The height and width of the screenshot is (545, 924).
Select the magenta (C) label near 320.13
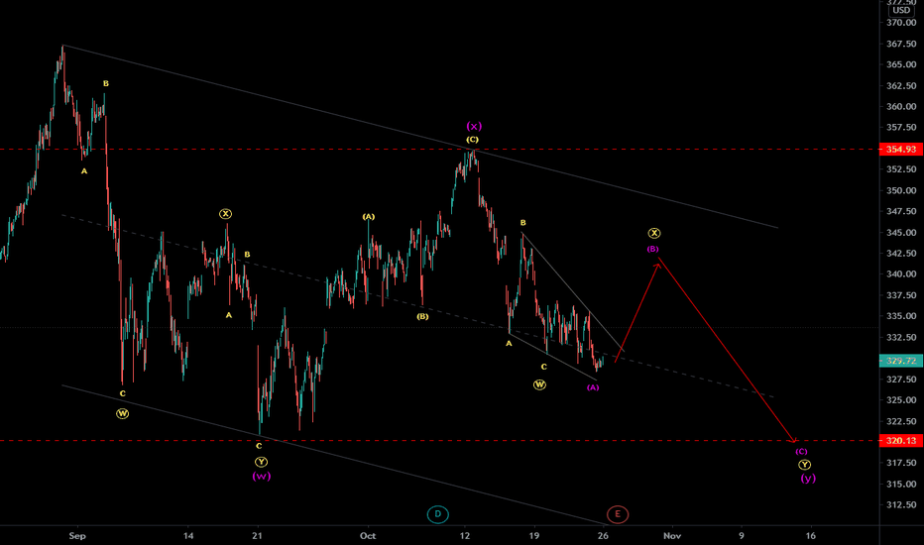point(801,451)
